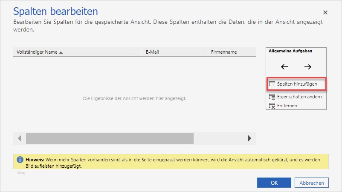Image resolution: width=342 pixels, height=192 pixels.
Task: Open the Spalten hinzufügen text link
Action: [297, 84]
